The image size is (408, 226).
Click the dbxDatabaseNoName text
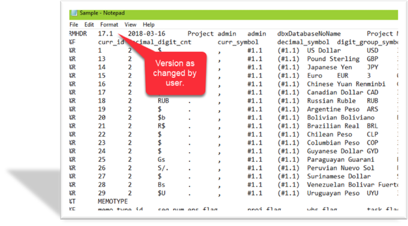[x=309, y=34]
